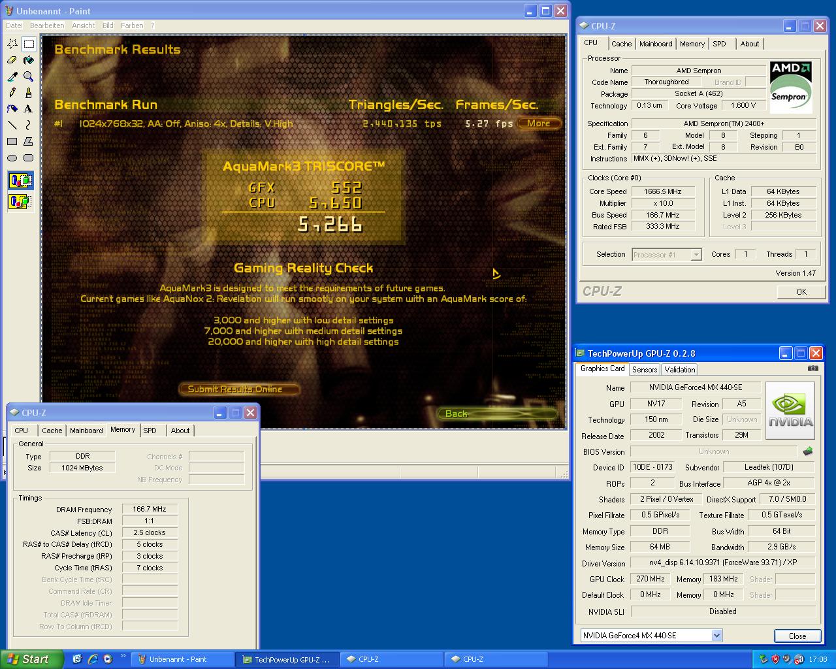Open the Ansicht menu in Paint
The width and height of the screenshot is (836, 669).
[84, 25]
